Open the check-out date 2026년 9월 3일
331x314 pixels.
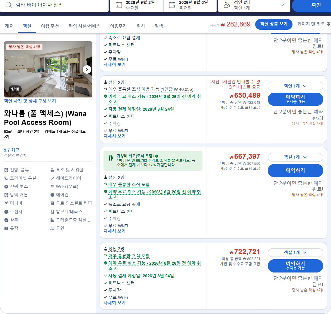(x=190, y=5)
